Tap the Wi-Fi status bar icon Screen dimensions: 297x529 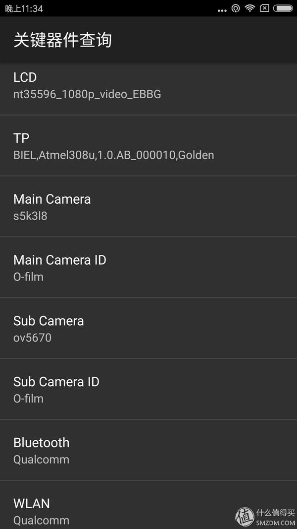tap(249, 8)
